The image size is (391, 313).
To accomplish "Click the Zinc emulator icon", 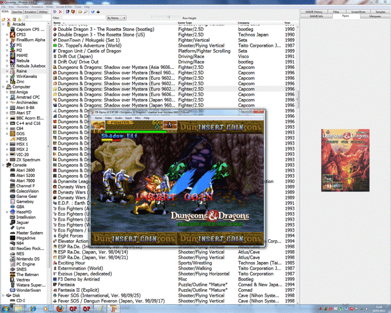I will coord(13,81).
